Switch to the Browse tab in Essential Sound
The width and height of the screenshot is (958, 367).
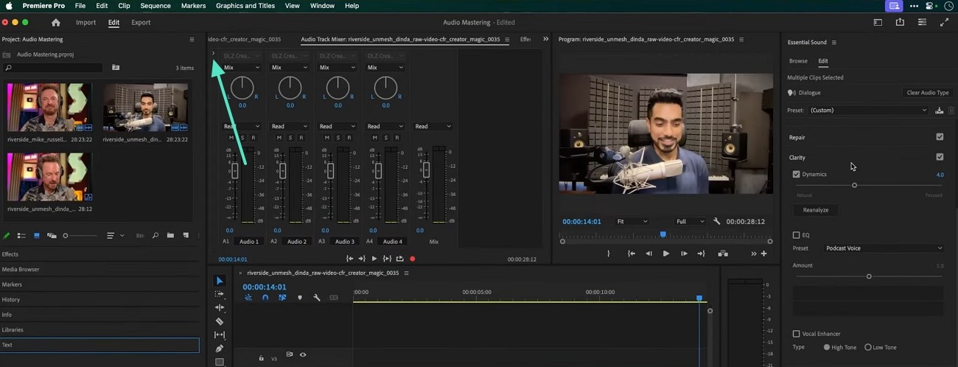[798, 61]
